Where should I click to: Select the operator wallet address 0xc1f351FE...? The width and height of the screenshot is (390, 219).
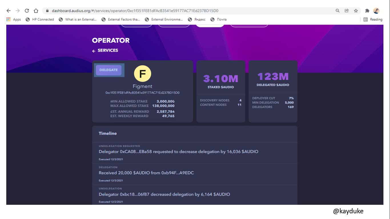click(x=142, y=93)
